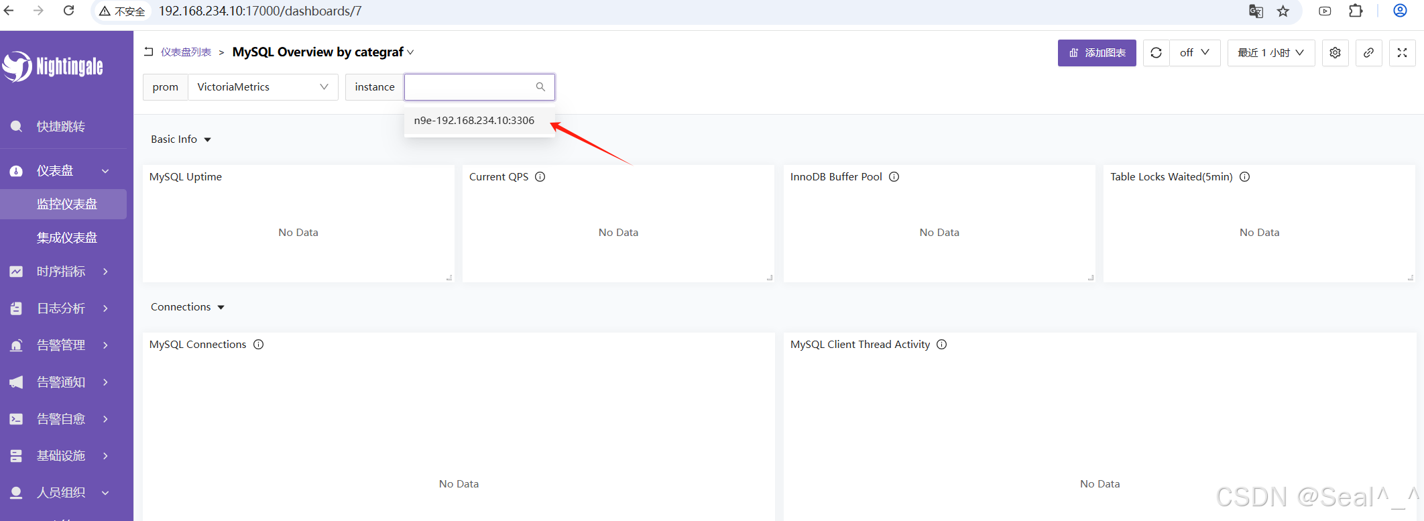
Task: Open the translate page icon
Action: point(1256,11)
